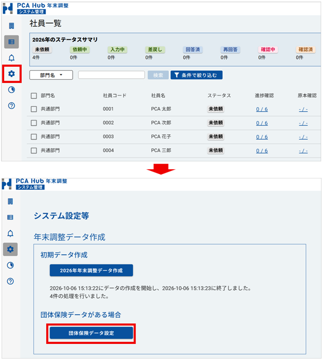Click the 社員コード column header

pos(115,95)
